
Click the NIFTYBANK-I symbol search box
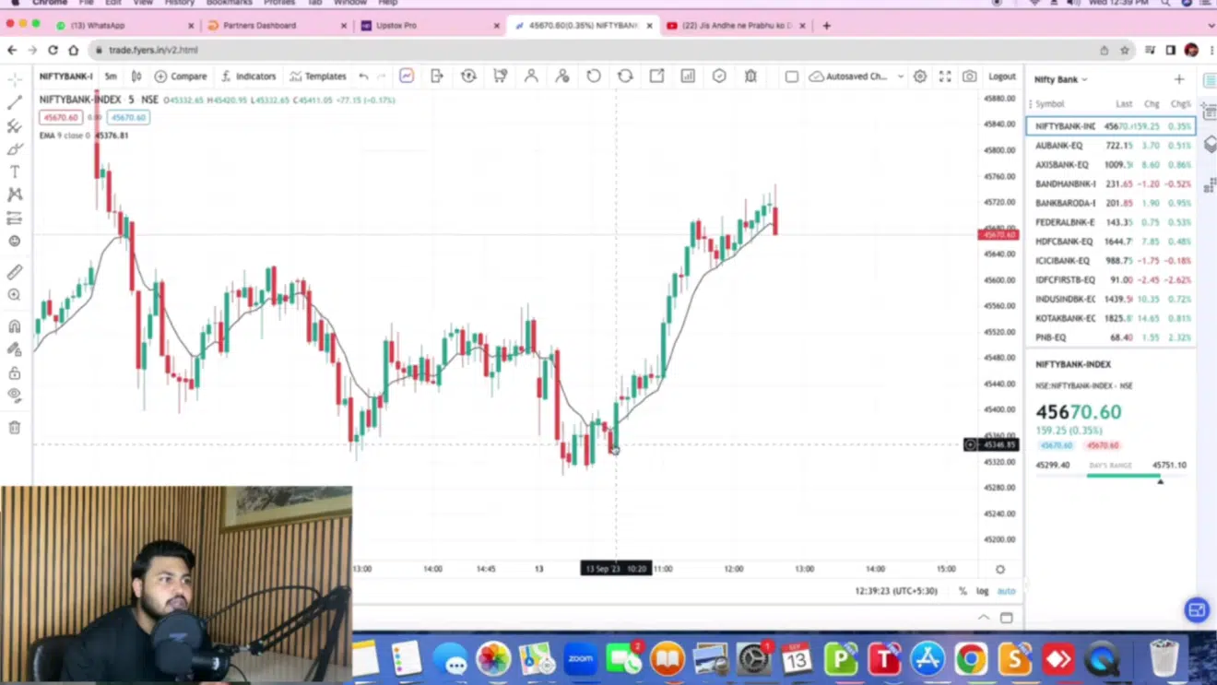(x=65, y=77)
